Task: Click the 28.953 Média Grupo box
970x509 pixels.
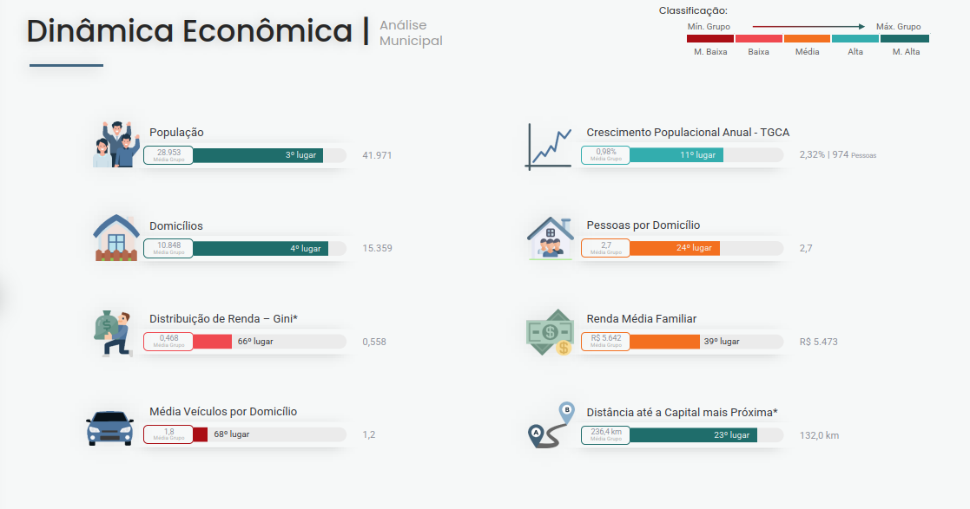Action: (168, 155)
